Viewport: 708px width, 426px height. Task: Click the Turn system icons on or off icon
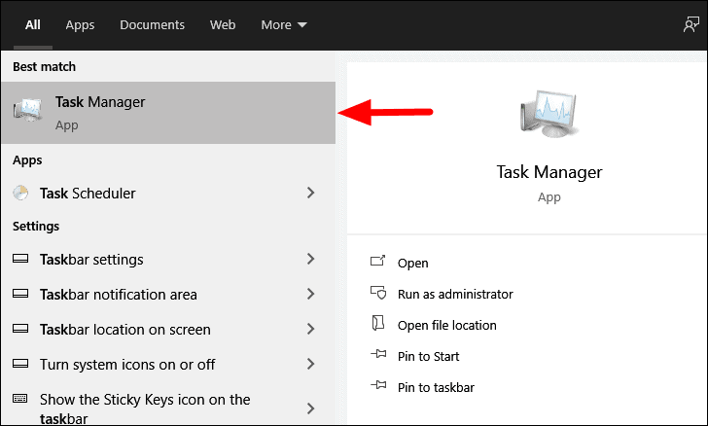[20, 363]
